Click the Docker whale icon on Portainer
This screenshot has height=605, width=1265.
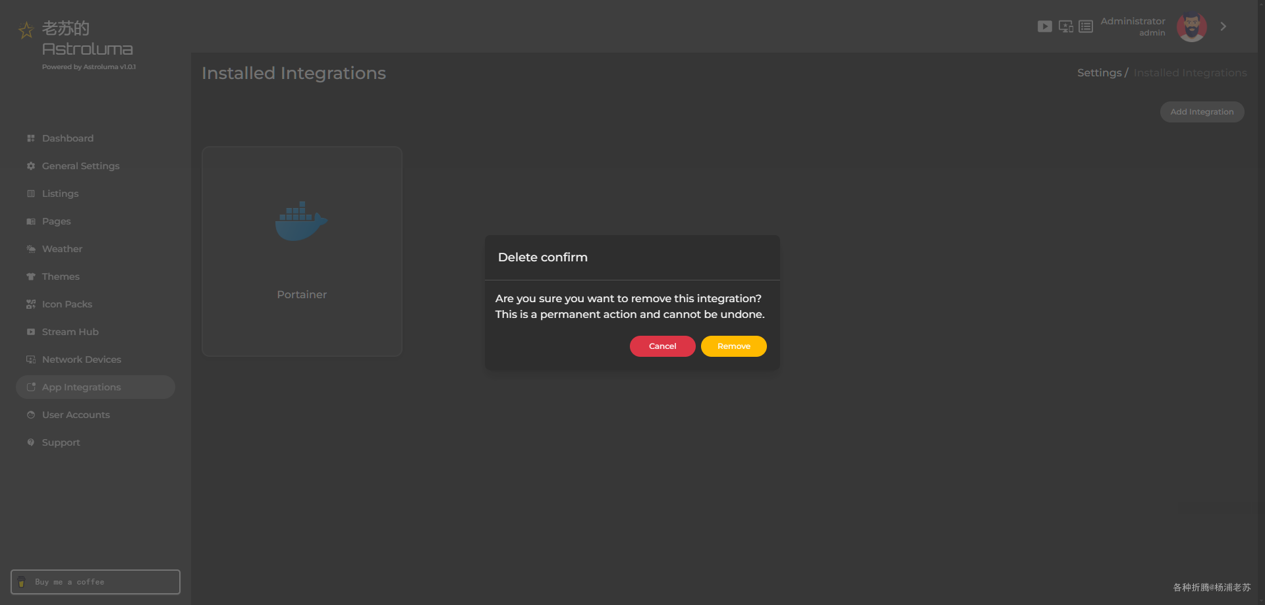point(301,221)
